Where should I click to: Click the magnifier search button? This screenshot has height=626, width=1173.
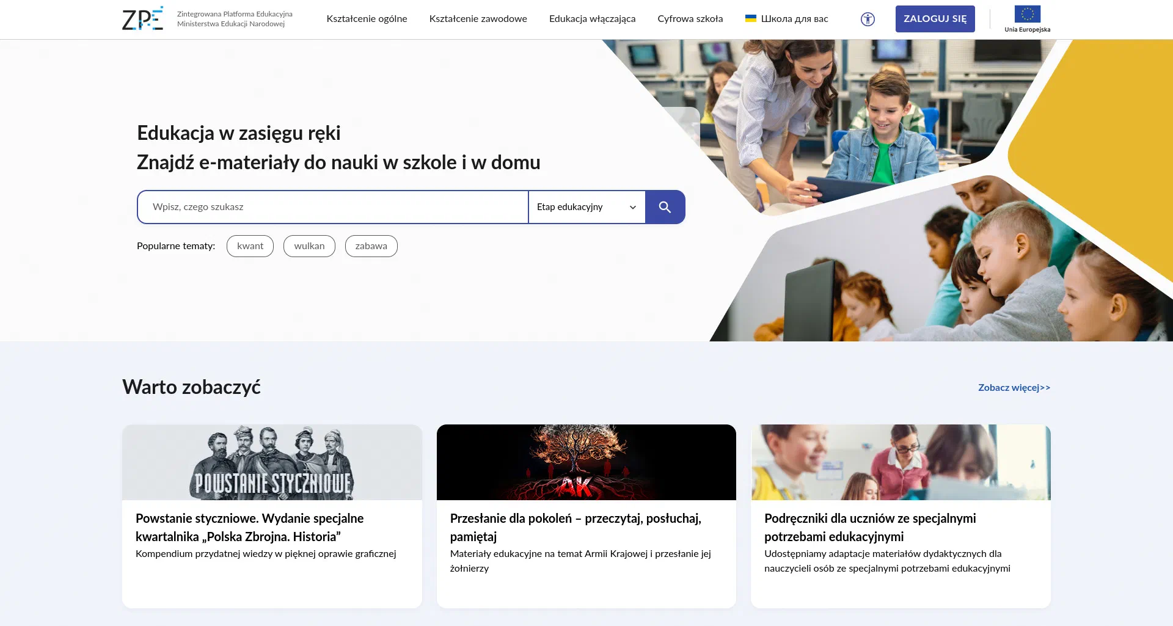pos(665,207)
